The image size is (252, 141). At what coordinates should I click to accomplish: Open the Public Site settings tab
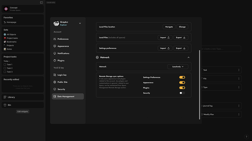click(68, 82)
